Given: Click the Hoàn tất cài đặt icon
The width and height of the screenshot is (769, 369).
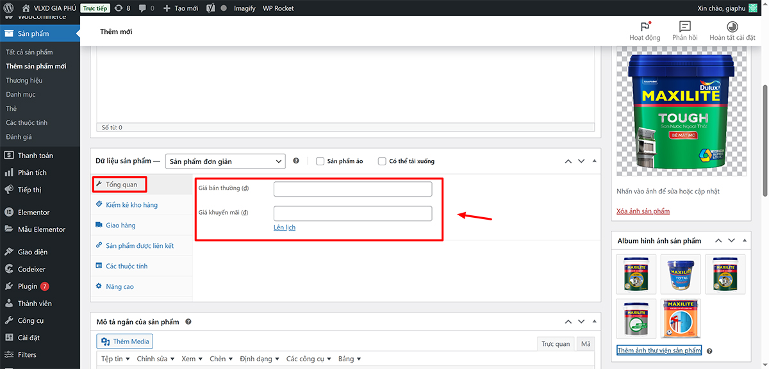Looking at the screenshot, I should 732,27.
